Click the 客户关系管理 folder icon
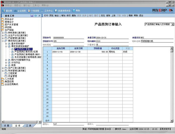This screenshot has width=175, height=134. click(3, 25)
